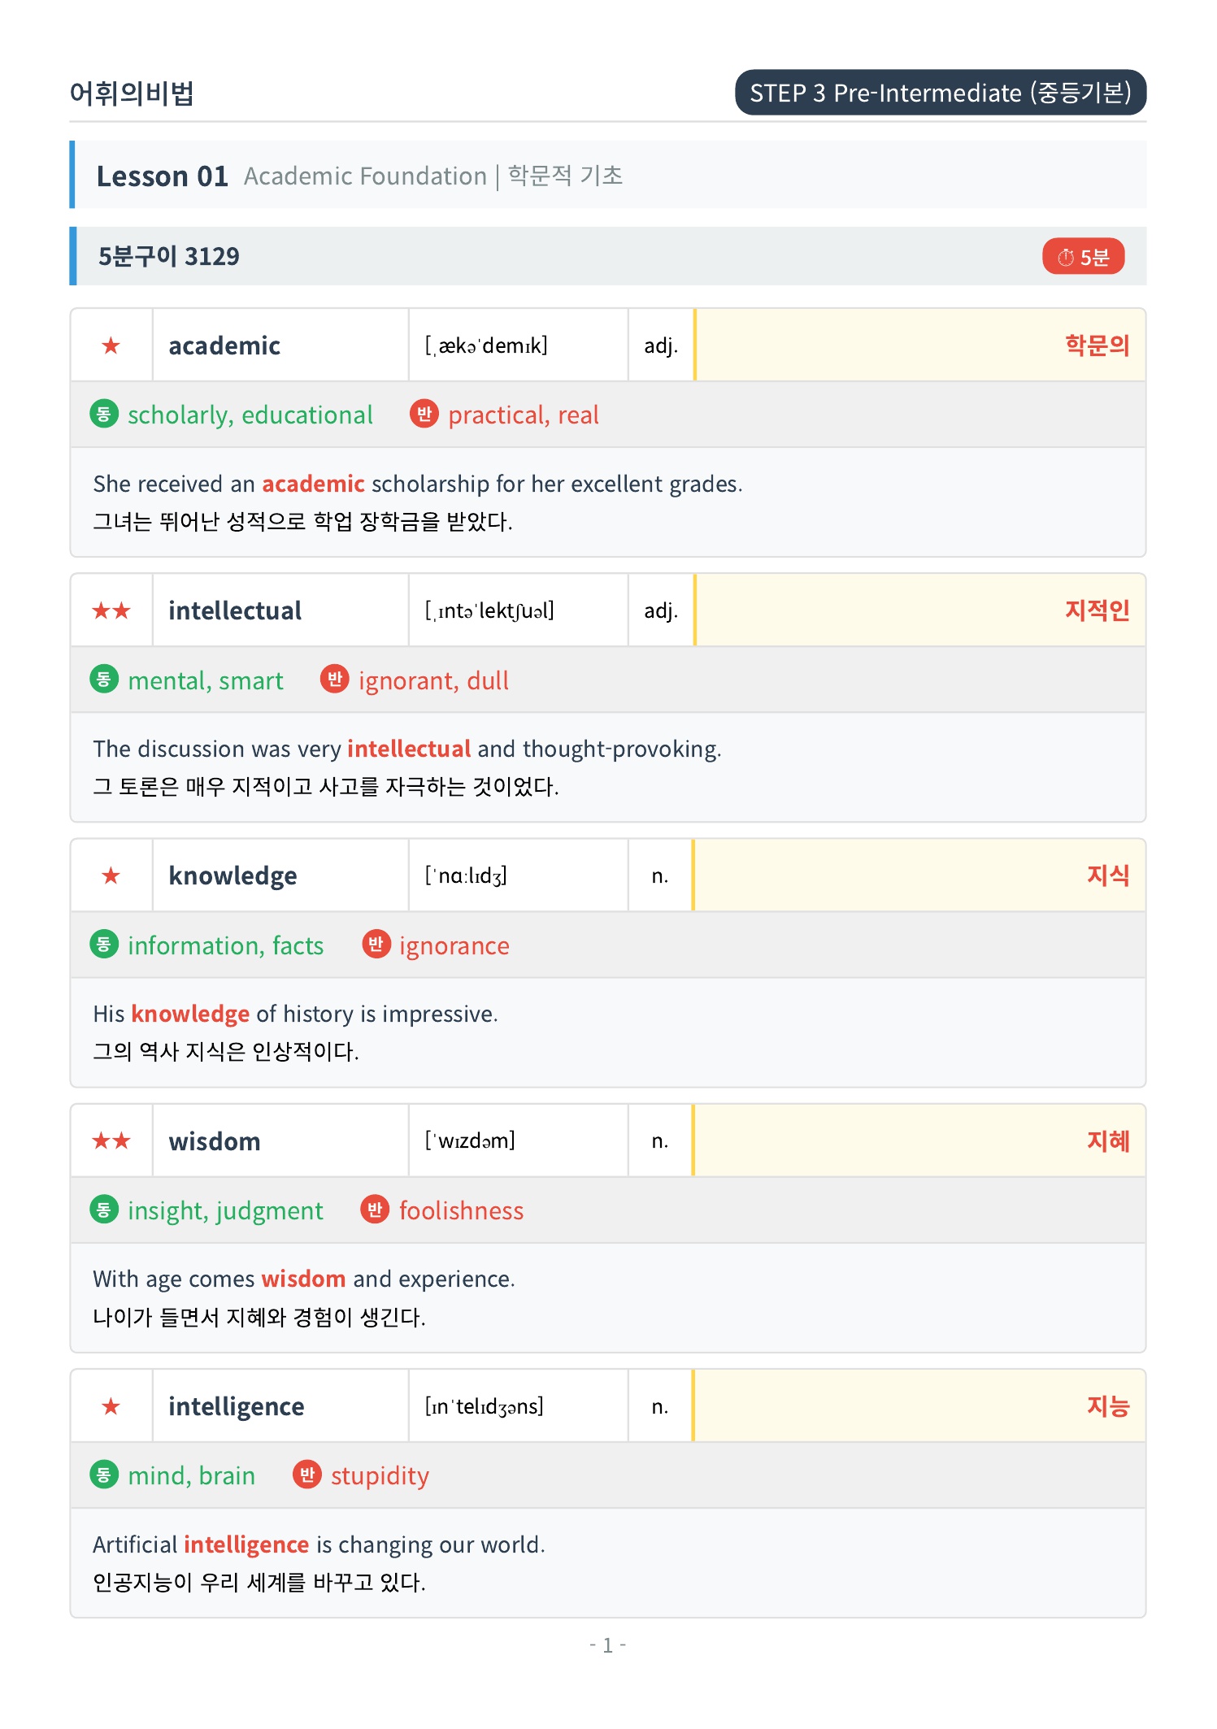Click the yellow meaning cell showing 학문의

tap(920, 345)
